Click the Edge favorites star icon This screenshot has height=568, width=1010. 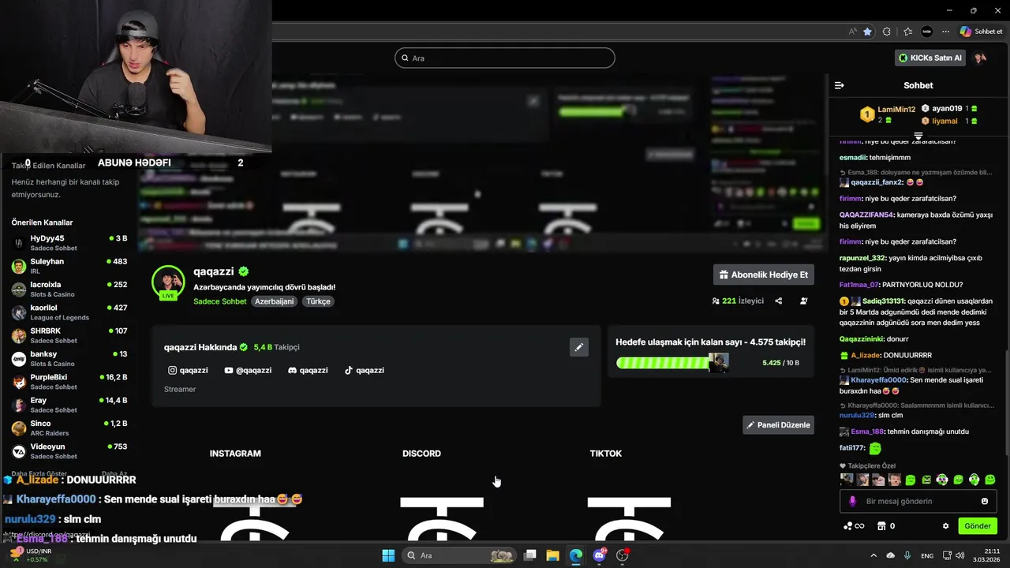click(867, 32)
